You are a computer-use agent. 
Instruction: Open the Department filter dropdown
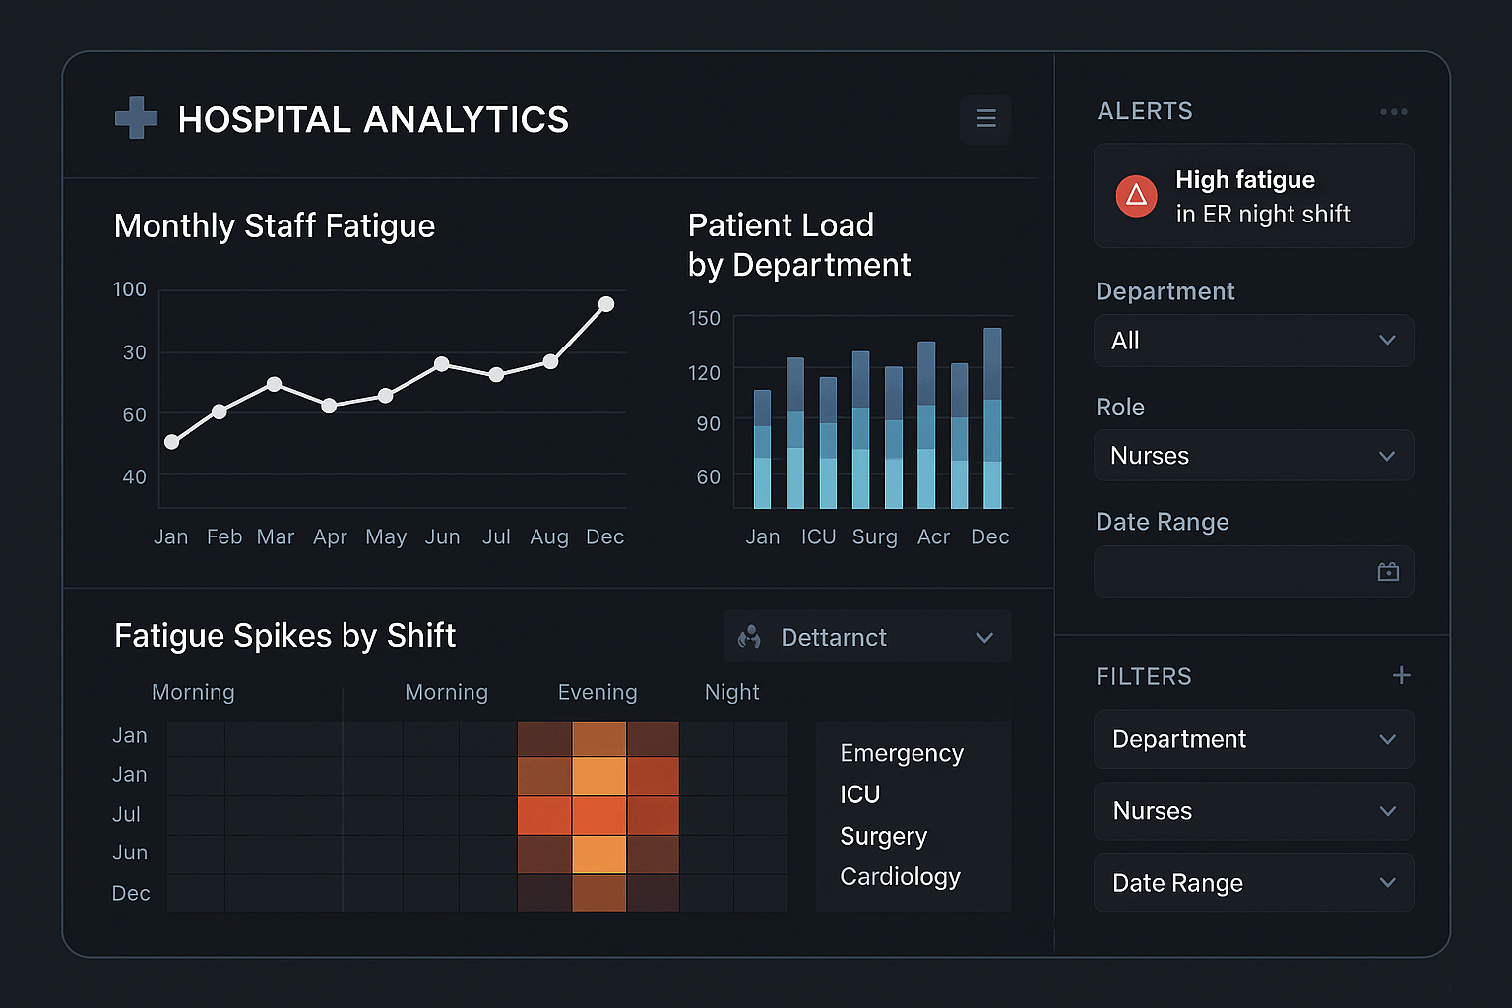pyautogui.click(x=1253, y=738)
